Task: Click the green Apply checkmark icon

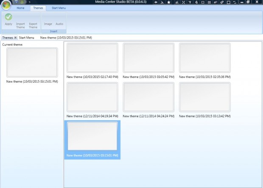Action: tap(8, 17)
